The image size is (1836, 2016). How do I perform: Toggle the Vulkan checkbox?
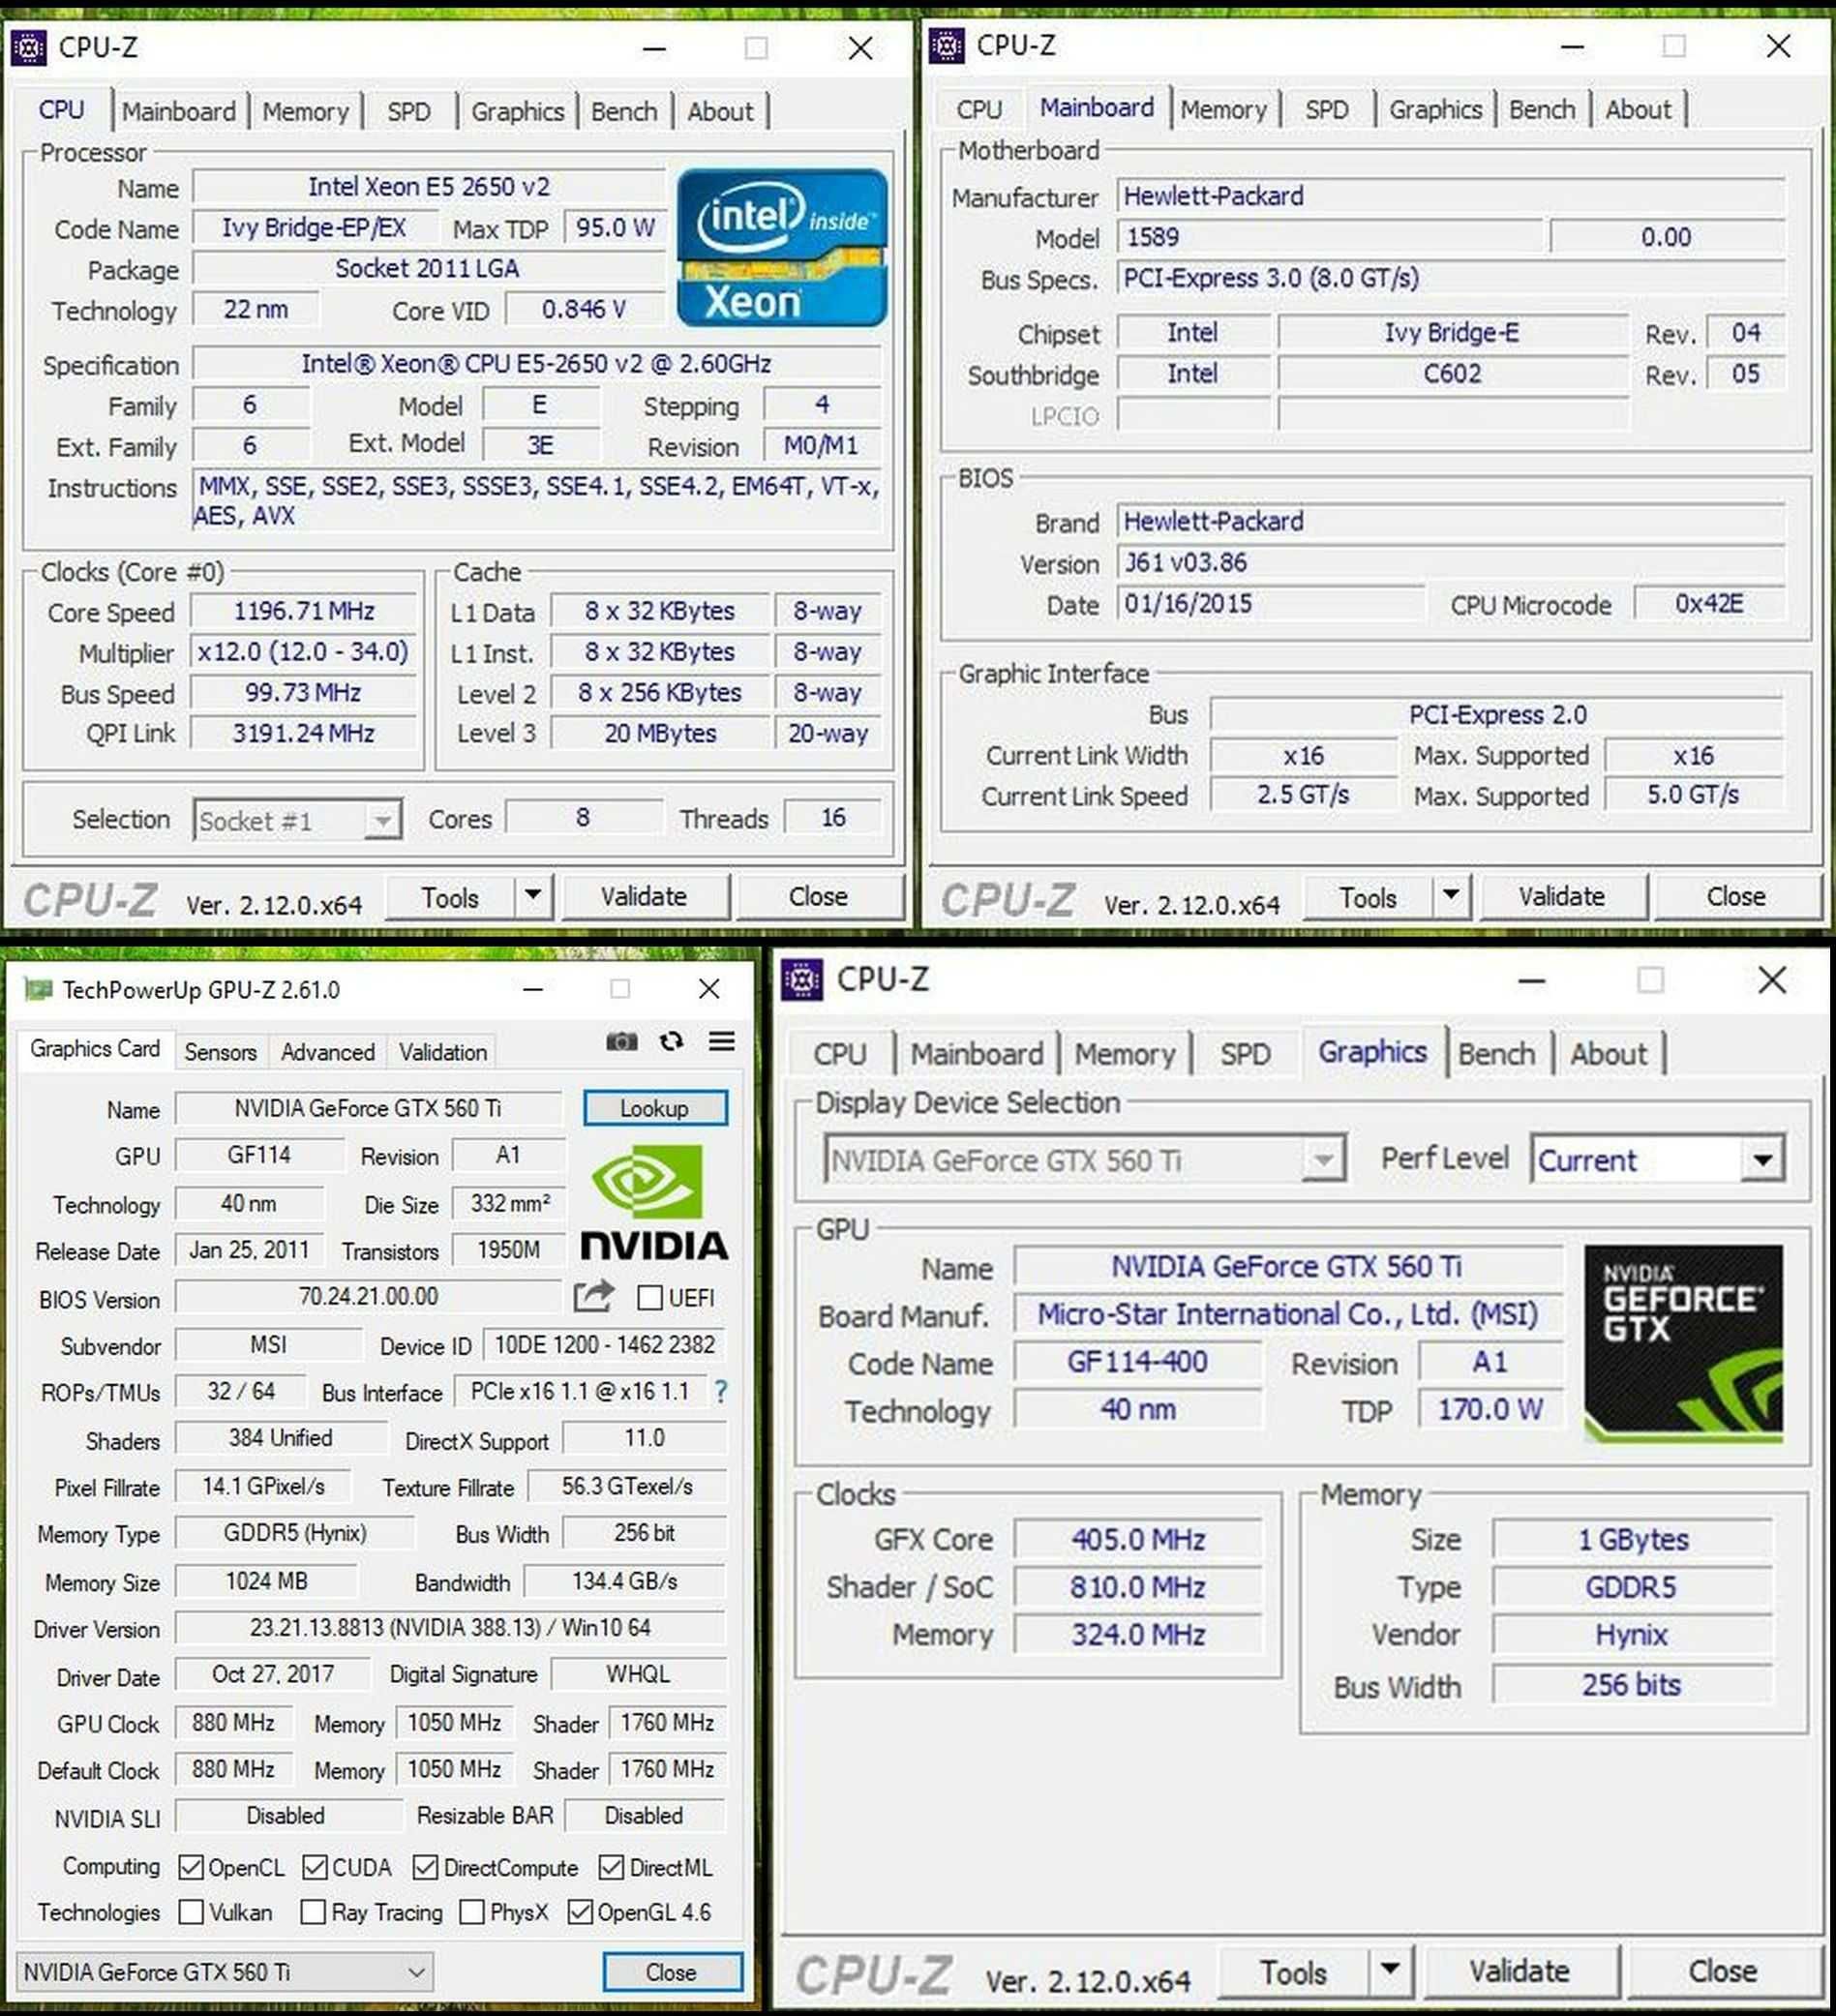[x=190, y=1912]
